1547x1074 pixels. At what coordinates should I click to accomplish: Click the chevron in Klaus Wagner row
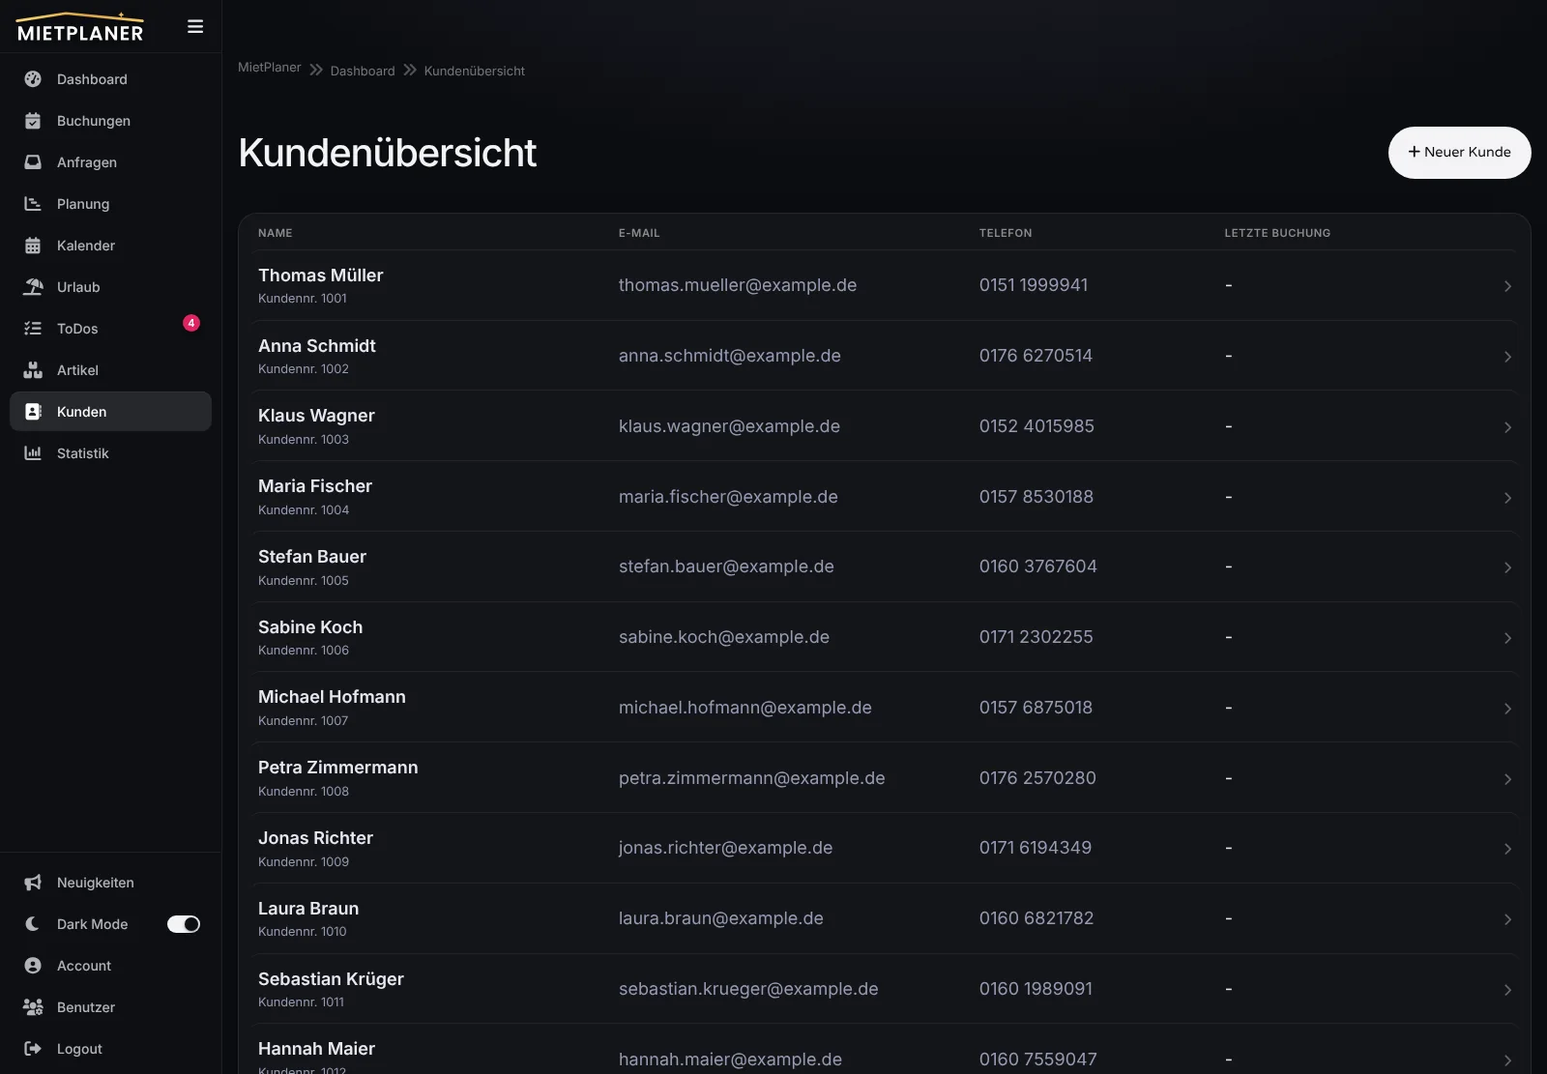(x=1507, y=427)
